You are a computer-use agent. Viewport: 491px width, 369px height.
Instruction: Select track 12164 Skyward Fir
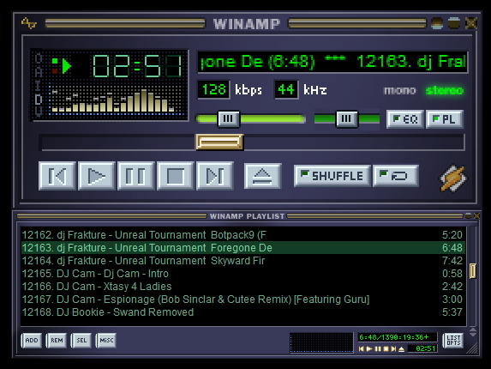243,261
